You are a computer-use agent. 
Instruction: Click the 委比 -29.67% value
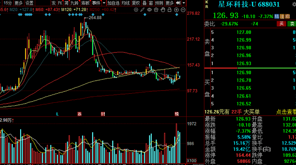tap(229, 24)
